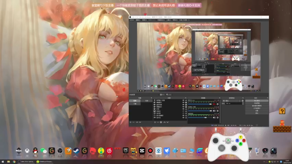This screenshot has height=164, width=292.
Task: Open the Recycle Bin icon
Action: pyautogui.click(x=257, y=151)
